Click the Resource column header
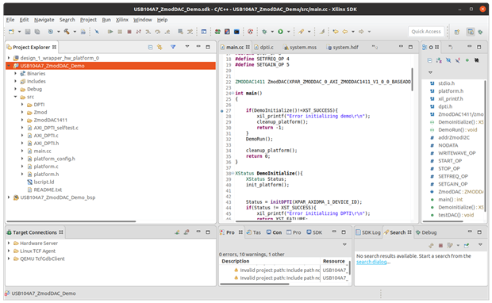 coord(334,261)
